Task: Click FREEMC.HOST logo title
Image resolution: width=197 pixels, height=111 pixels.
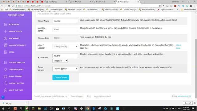Action: (16, 15)
